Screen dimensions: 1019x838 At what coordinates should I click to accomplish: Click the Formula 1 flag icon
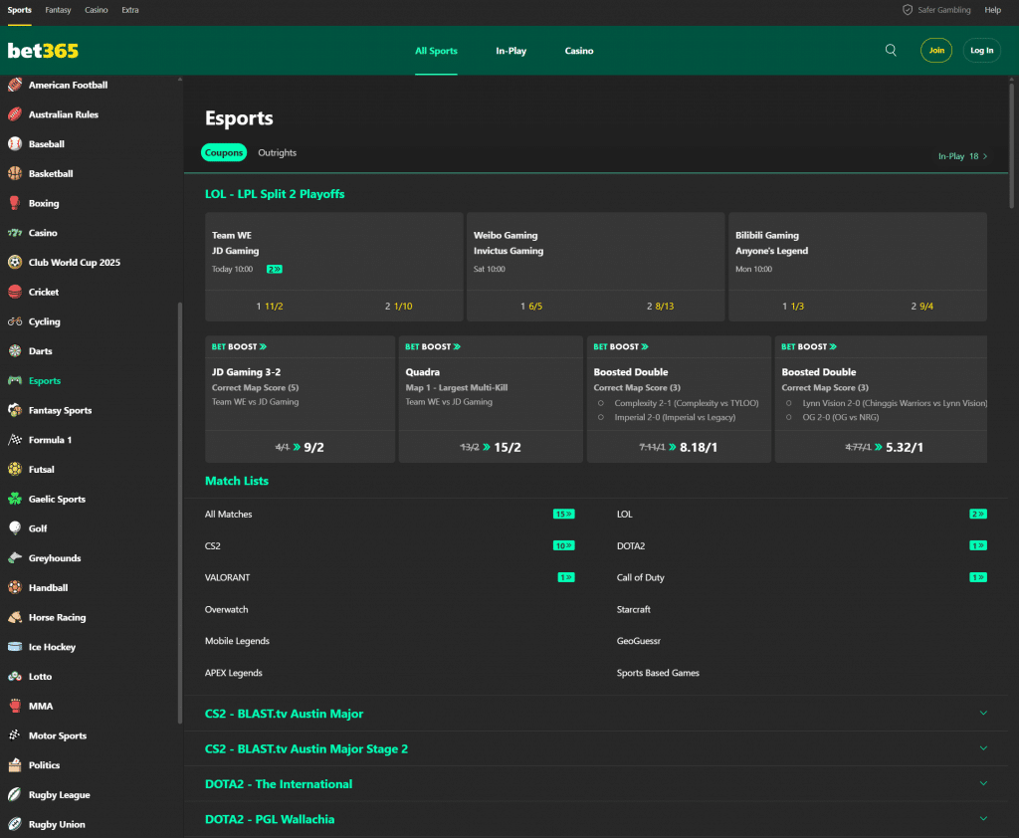(x=15, y=440)
